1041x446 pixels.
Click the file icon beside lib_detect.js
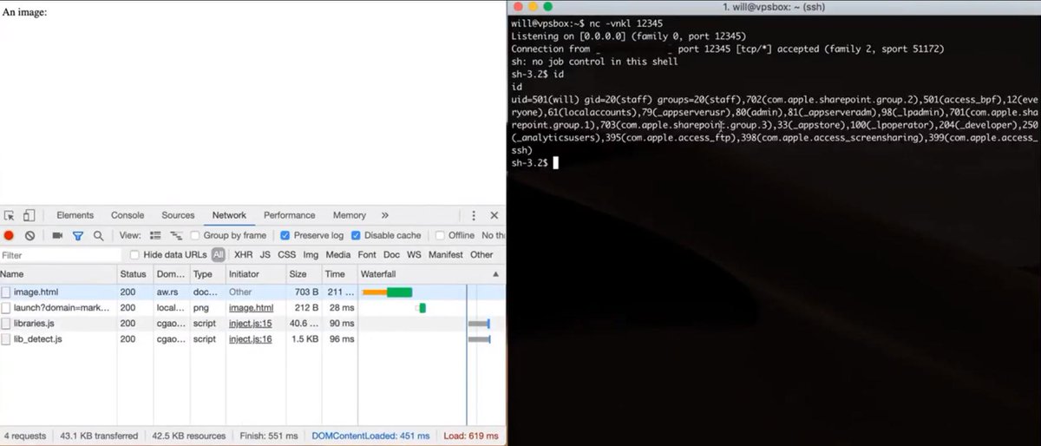(x=7, y=339)
